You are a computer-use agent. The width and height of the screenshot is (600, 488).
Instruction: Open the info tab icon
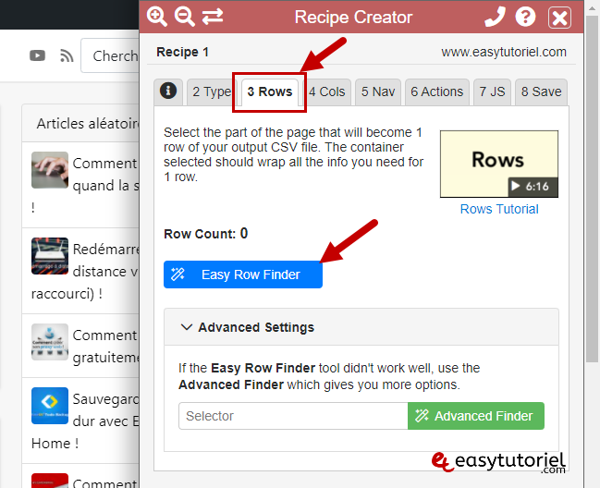click(x=168, y=91)
